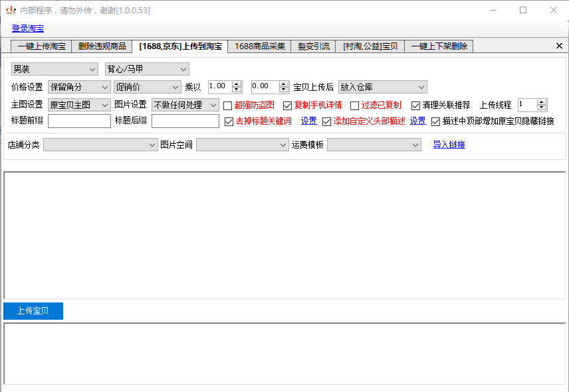The image size is (569, 392).
Task: Decrease the 0.00 added price with down arrow
Action: click(282, 90)
